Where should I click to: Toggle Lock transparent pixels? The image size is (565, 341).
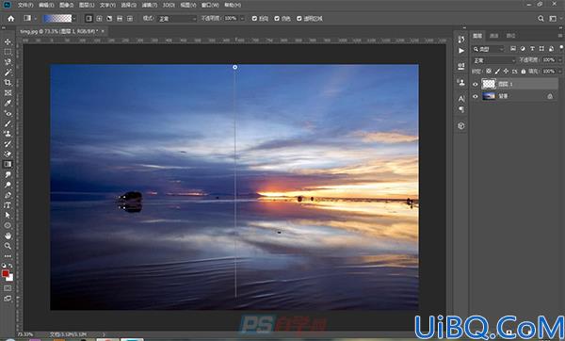click(x=489, y=72)
